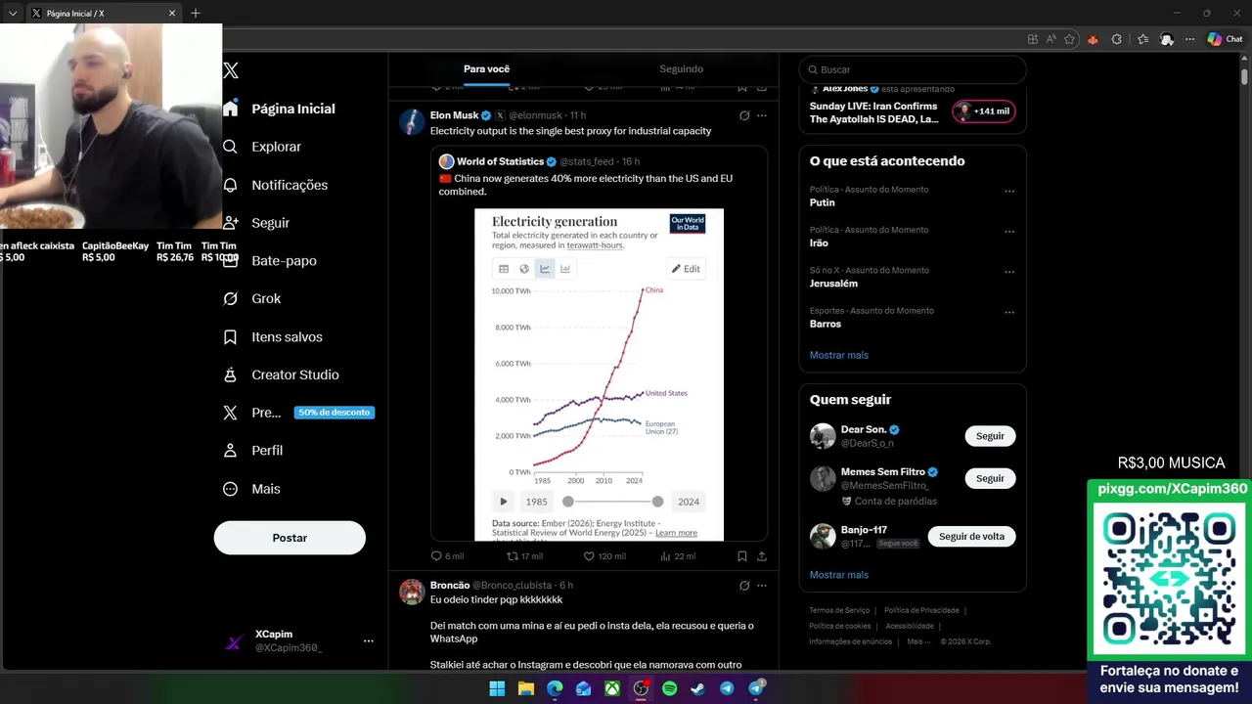Open Windows Start menu
Viewport: 1252px width, 704px height.
pos(497,688)
